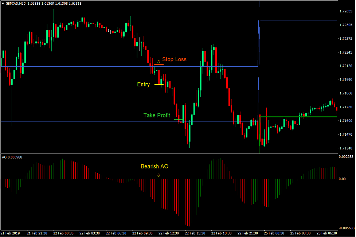Image resolution: width=356 pixels, height=237 pixels.
Task: Expand the symbol dropdown arrow beside GBPCAD,M15
Action: pos(3,3)
